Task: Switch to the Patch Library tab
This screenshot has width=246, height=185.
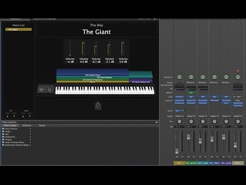Action: pos(10,125)
